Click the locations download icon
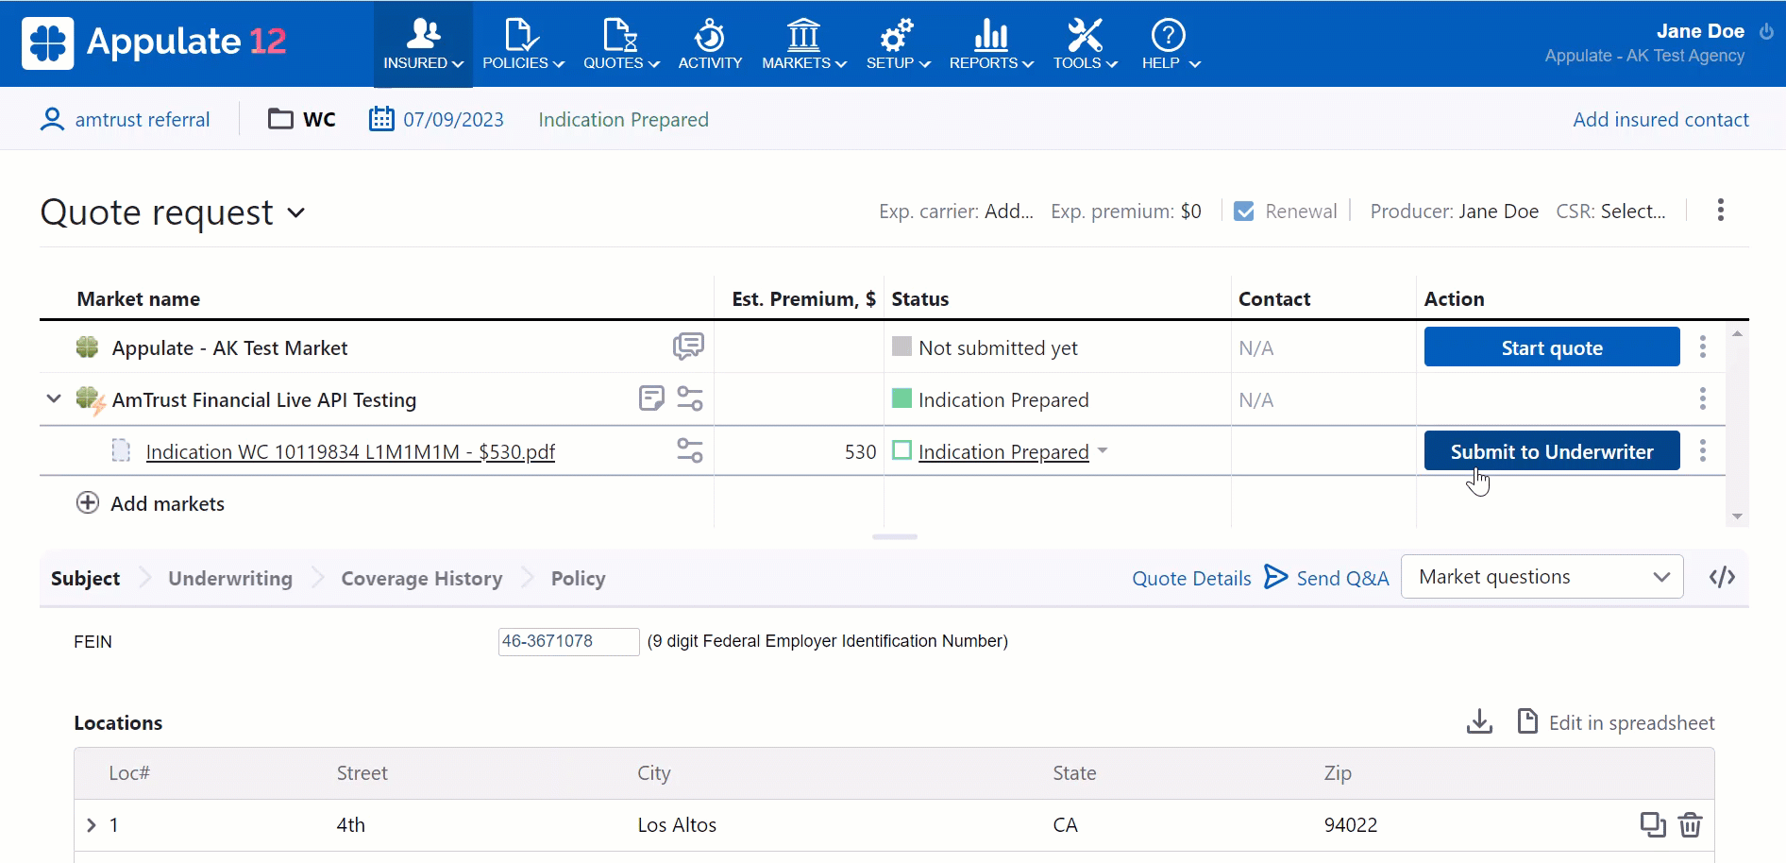 [x=1479, y=721]
